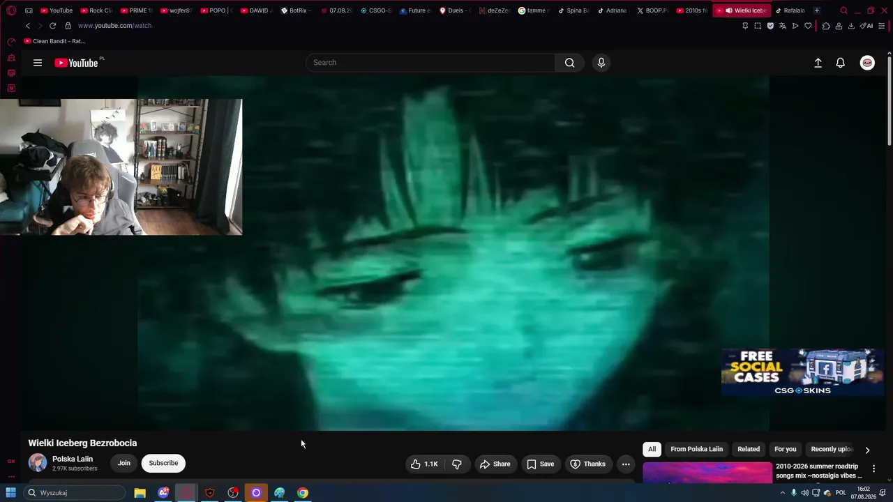Open the browser tab search magnifier
This screenshot has height=502, width=893.
point(843,10)
